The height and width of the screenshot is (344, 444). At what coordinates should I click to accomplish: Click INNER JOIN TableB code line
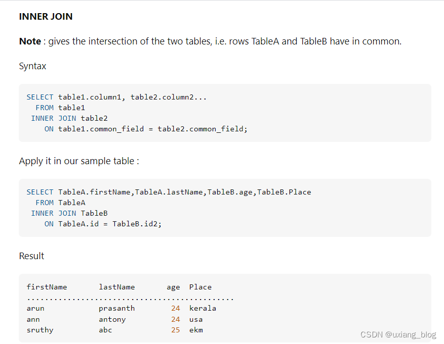point(69,213)
